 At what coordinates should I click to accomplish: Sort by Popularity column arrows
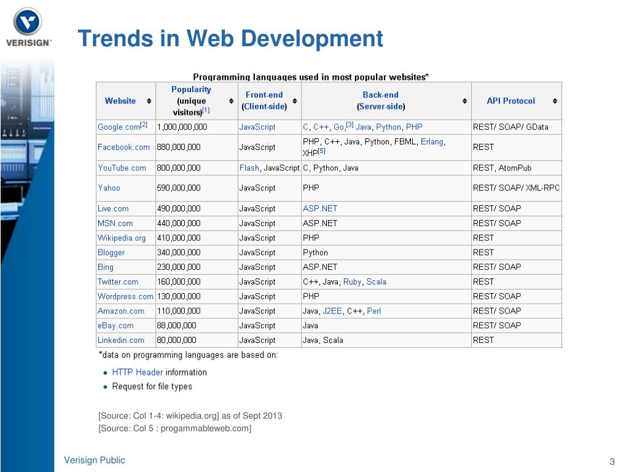pos(231,101)
